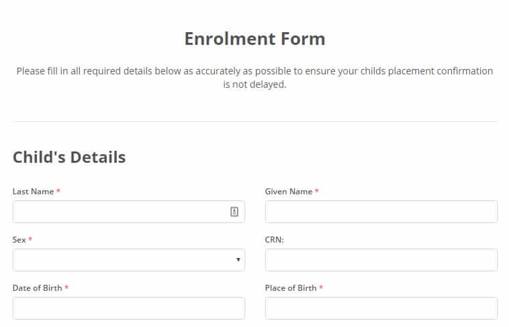Click the autofill contact icon in Last Name

point(234,212)
